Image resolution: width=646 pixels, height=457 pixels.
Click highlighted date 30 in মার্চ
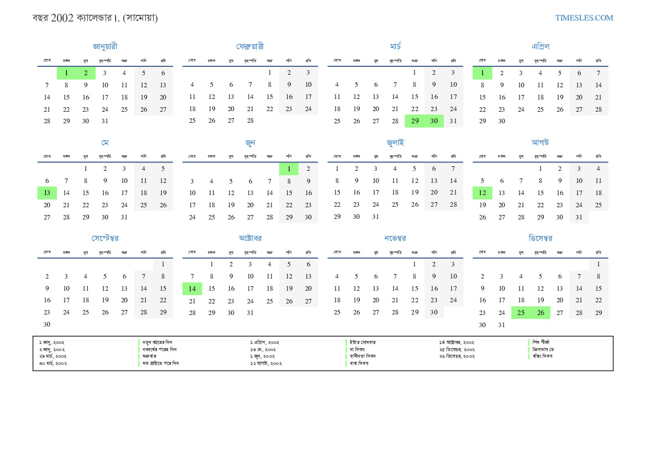[x=434, y=121]
